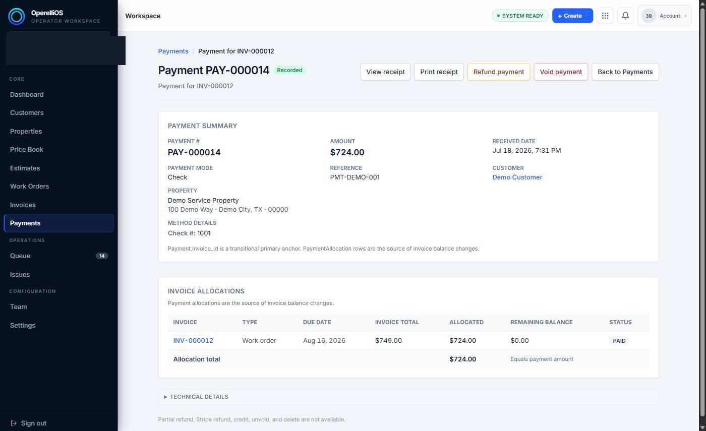Click due date Aug 16, 2026 cell
The width and height of the screenshot is (706, 431).
[324, 341]
